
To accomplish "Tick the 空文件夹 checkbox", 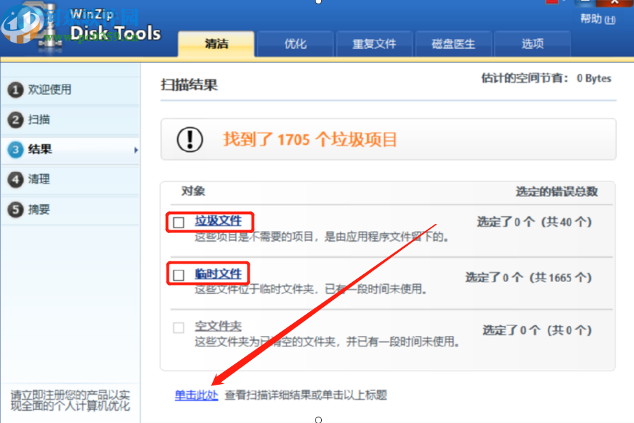I will pyautogui.click(x=178, y=327).
